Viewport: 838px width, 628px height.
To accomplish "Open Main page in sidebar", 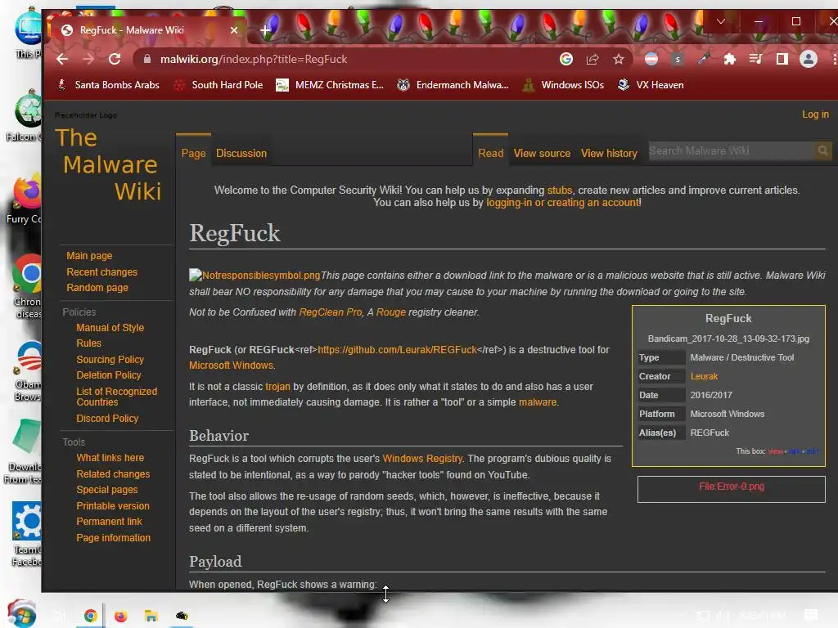I will coord(89,256).
